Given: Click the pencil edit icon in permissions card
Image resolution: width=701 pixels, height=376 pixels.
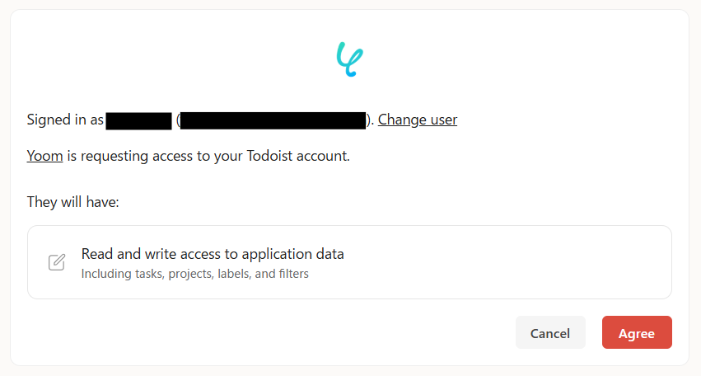Looking at the screenshot, I should [x=57, y=262].
